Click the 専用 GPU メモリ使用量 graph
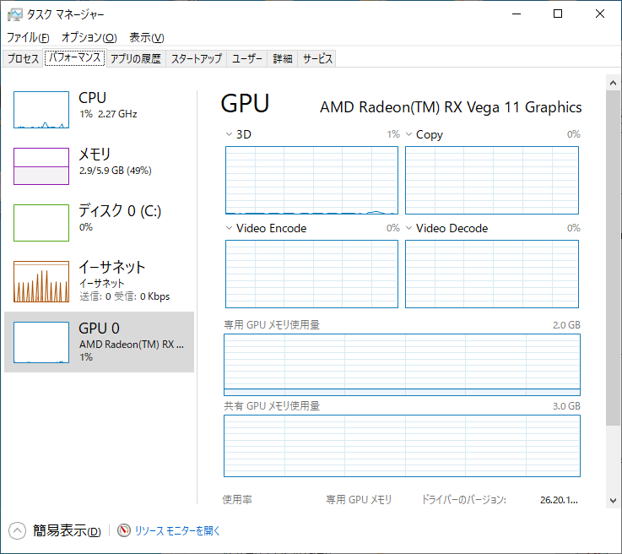The width and height of the screenshot is (622, 554). click(x=402, y=365)
